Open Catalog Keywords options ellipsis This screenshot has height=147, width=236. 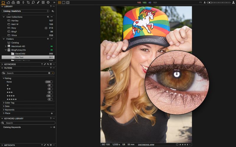[x=51, y=127]
